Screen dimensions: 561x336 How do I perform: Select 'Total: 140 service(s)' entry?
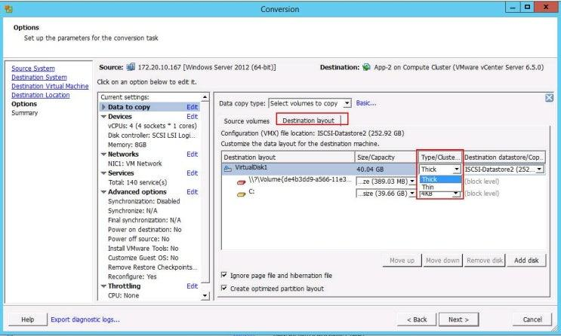pyautogui.click(x=137, y=182)
